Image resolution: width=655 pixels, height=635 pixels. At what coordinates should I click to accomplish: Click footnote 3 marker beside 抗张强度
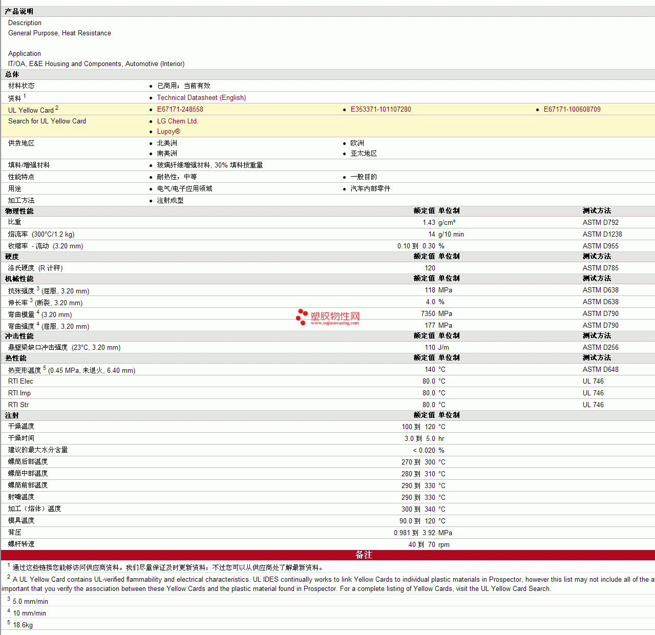coord(38,288)
